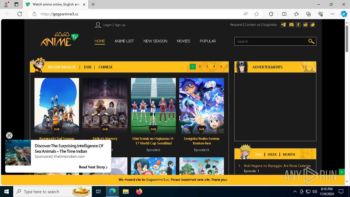Viewport: 350px width, 197px height.
Task: Open Browser essentials heart icon
Action: (320, 14)
